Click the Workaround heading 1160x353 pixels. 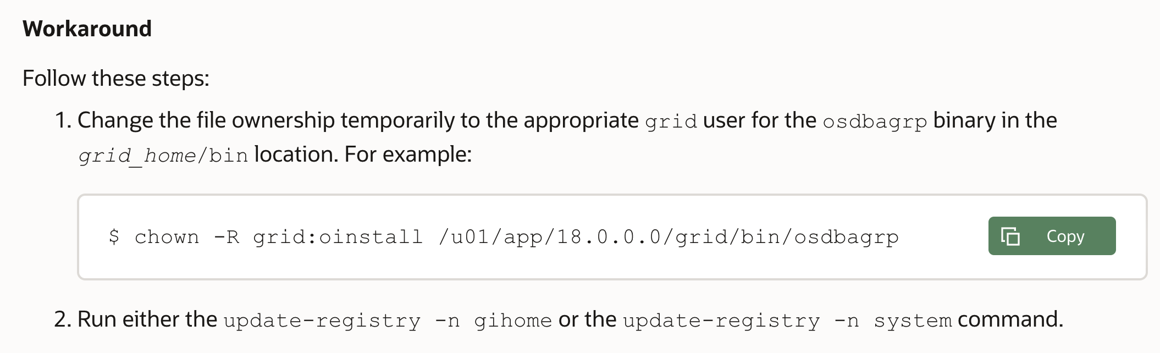87,29
